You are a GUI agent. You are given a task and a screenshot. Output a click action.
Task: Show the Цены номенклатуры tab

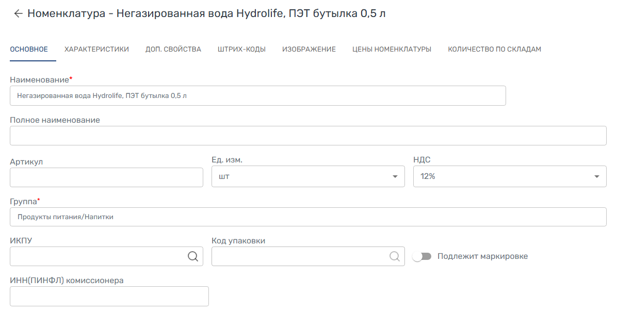[392, 50]
